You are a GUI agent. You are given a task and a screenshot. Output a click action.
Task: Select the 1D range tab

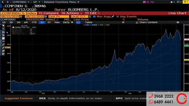(x=4, y=22)
